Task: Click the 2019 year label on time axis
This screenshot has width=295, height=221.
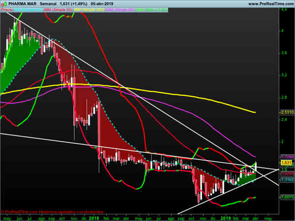Action: click(x=225, y=218)
